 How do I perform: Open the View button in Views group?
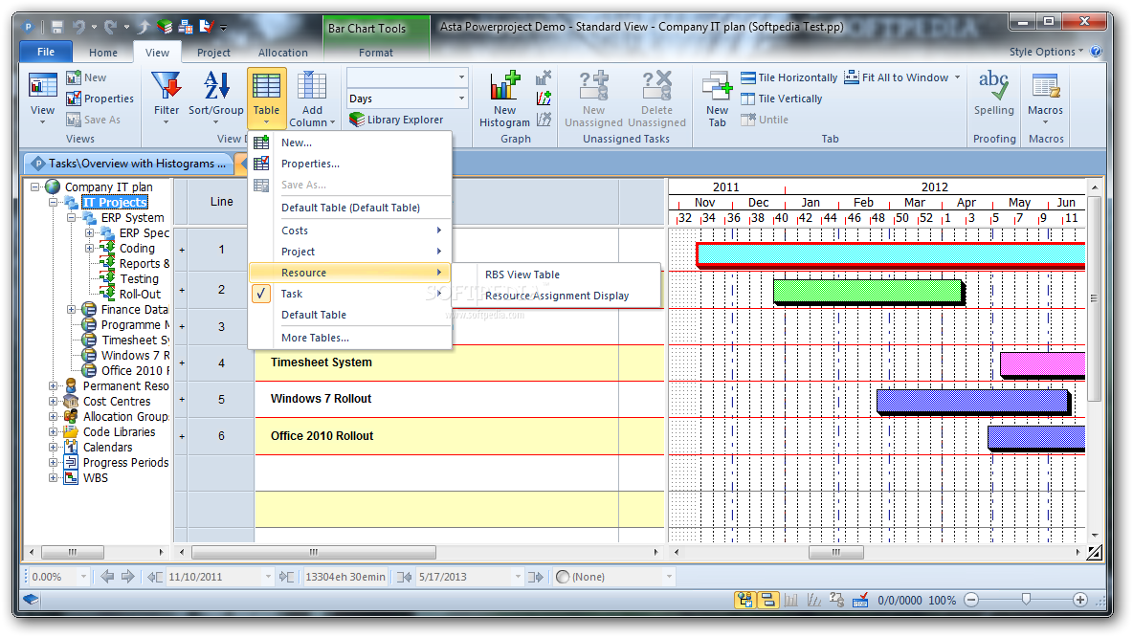pos(42,98)
